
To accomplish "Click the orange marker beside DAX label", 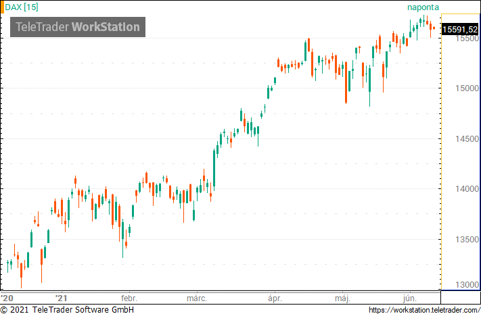I will point(2,7).
